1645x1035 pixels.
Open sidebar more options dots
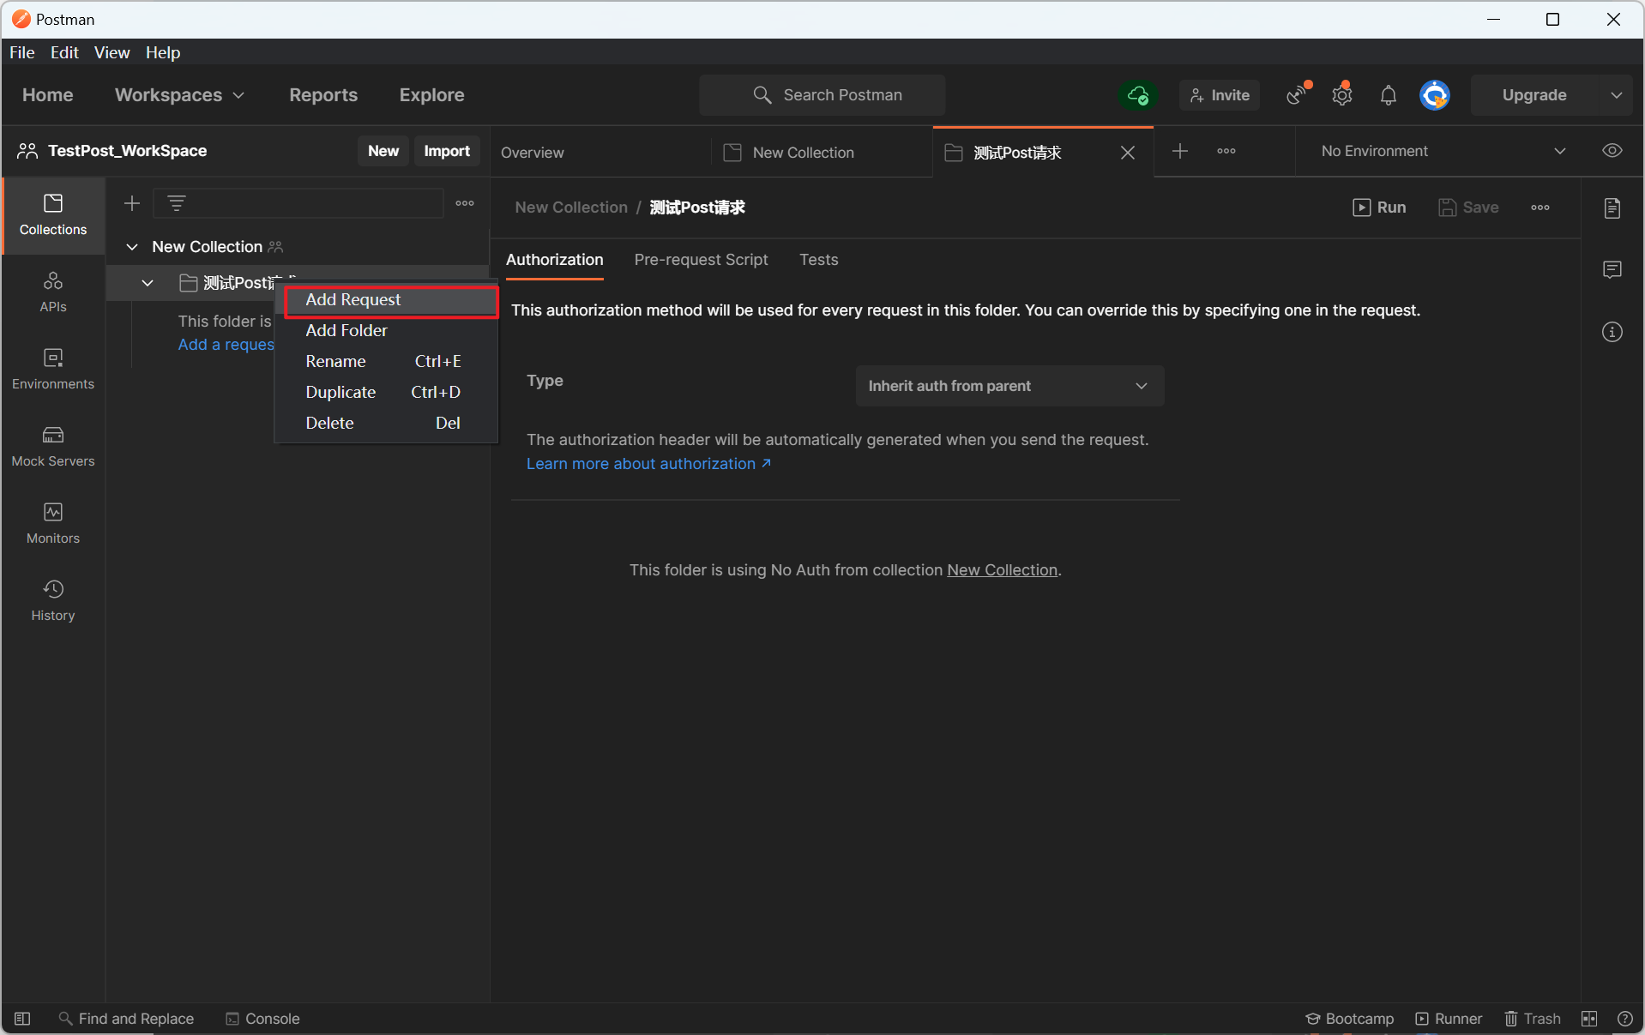(465, 203)
